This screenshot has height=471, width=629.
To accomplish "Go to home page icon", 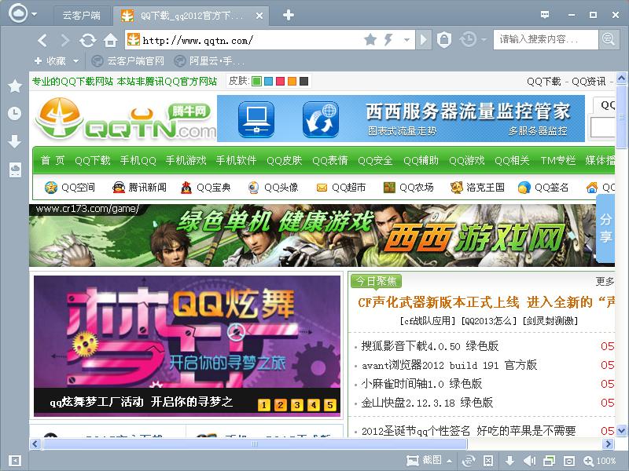I will click(x=110, y=41).
